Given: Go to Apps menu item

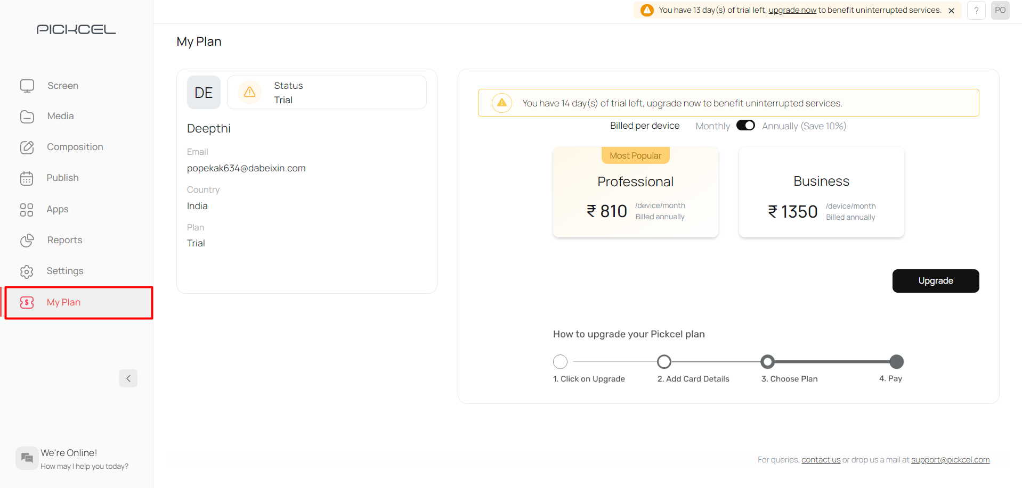Looking at the screenshot, I should 58,209.
